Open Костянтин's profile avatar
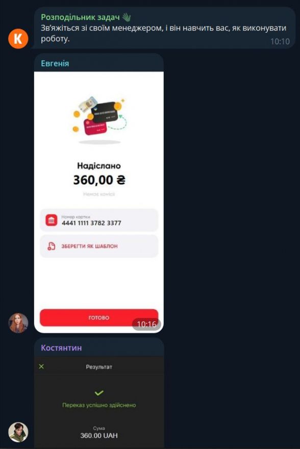Screen dimensions: 300x449 pos(18,432)
